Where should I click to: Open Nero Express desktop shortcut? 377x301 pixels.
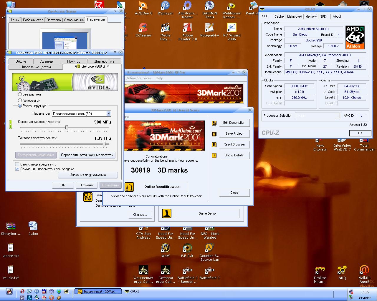tap(320, 144)
